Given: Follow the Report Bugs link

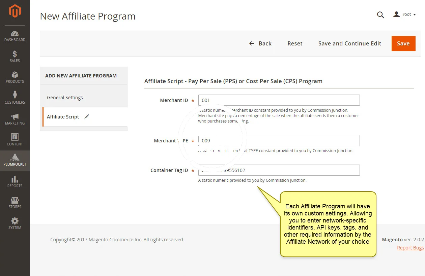Looking at the screenshot, I should (410, 248).
